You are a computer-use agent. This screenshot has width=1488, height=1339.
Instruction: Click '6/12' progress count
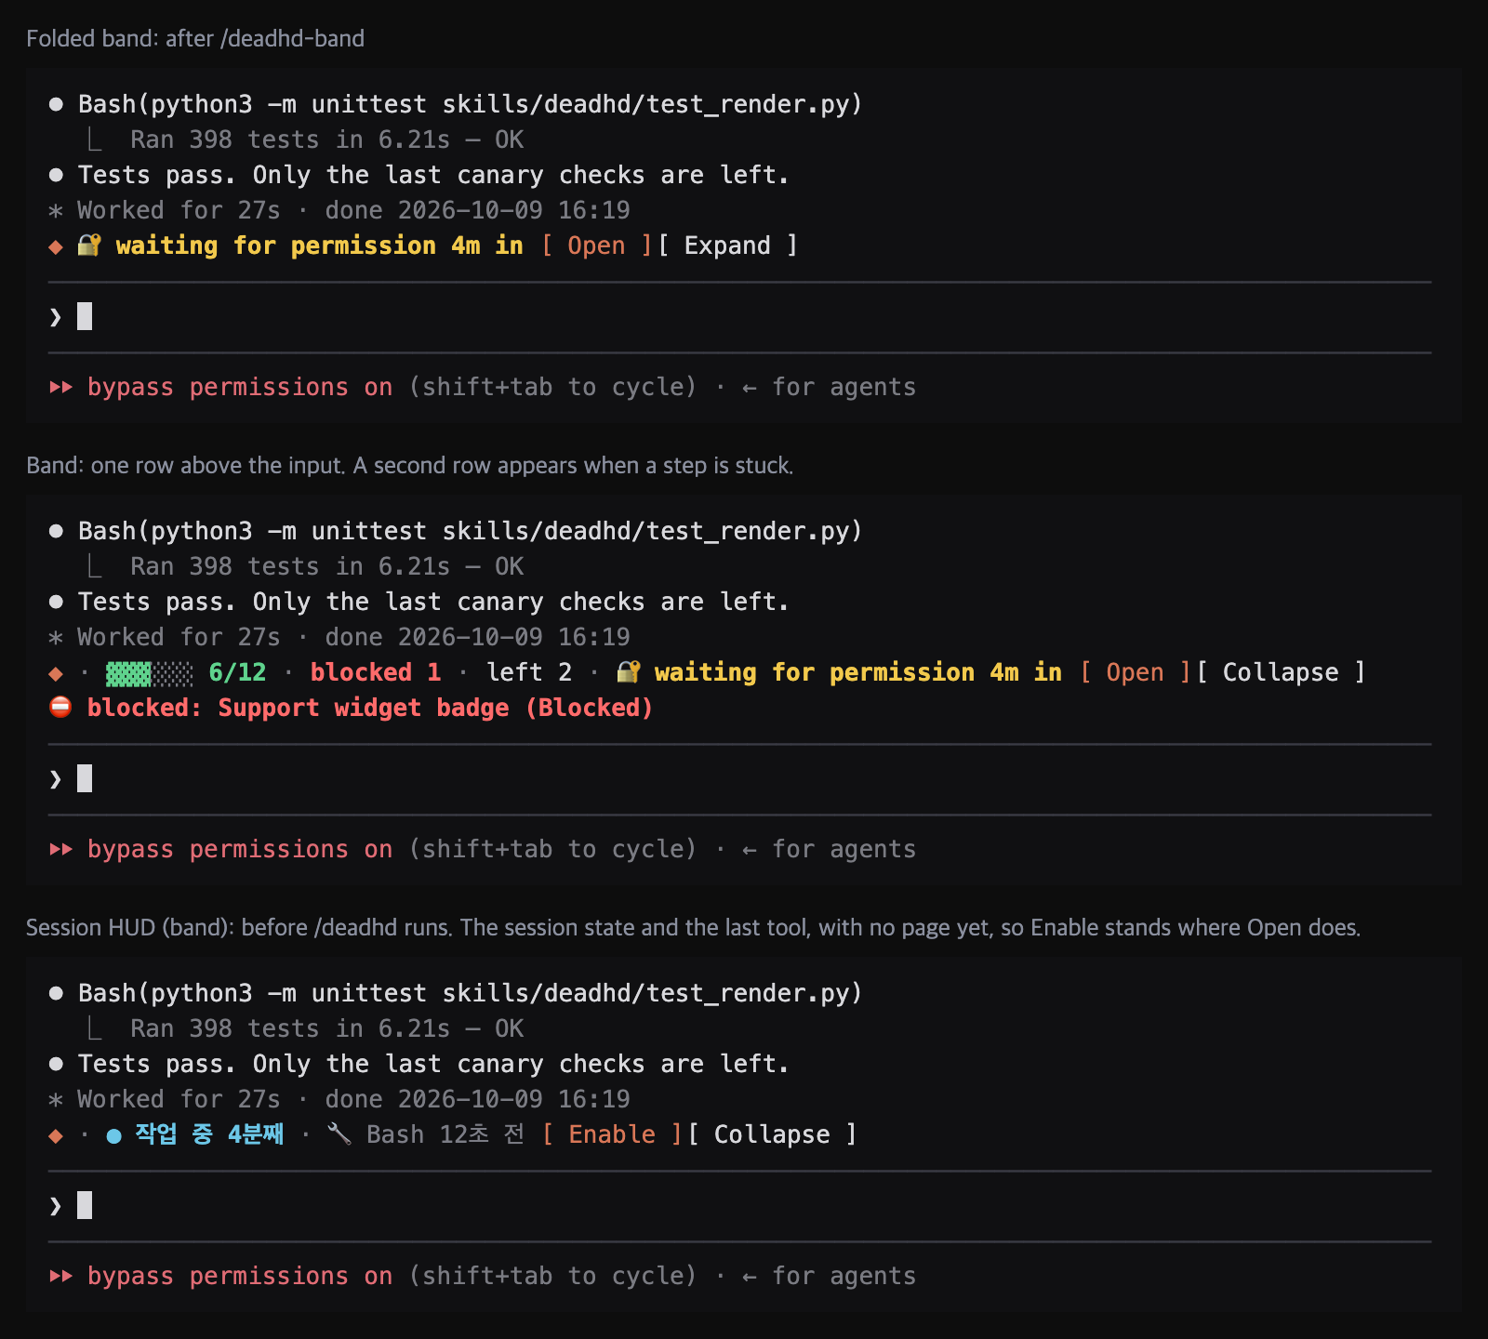point(237,672)
